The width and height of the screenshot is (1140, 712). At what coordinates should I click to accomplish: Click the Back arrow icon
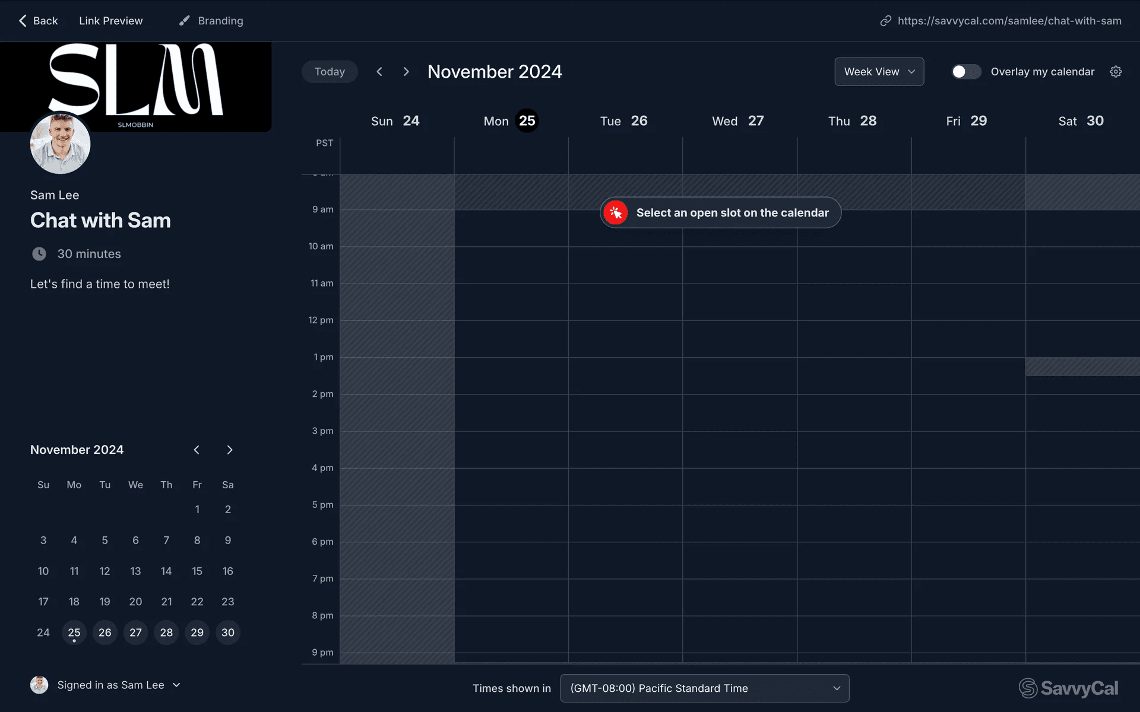click(23, 21)
